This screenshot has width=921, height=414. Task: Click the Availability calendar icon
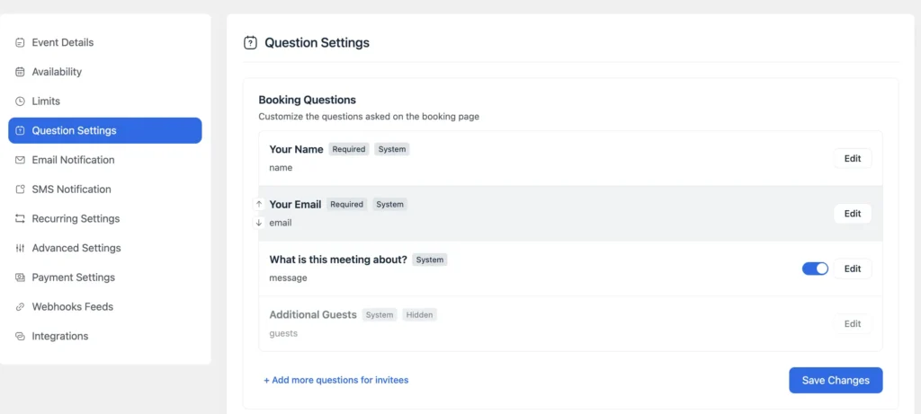[x=20, y=72]
